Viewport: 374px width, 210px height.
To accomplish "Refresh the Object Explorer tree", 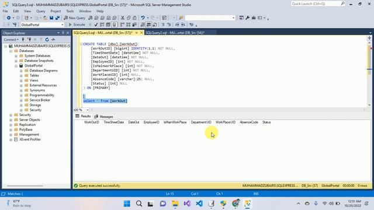I will 47,40.
